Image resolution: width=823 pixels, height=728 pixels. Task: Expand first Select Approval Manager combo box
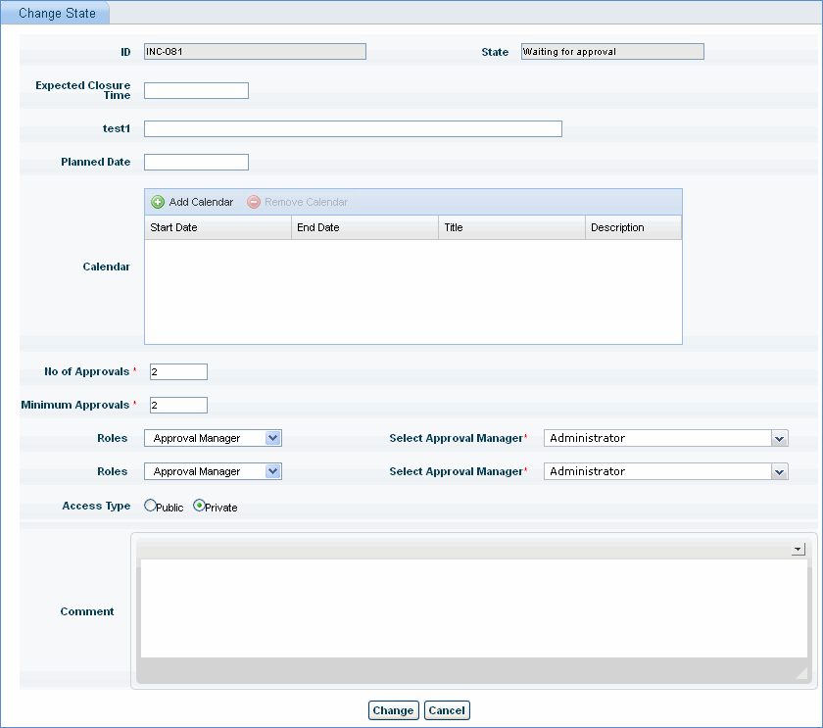(779, 439)
